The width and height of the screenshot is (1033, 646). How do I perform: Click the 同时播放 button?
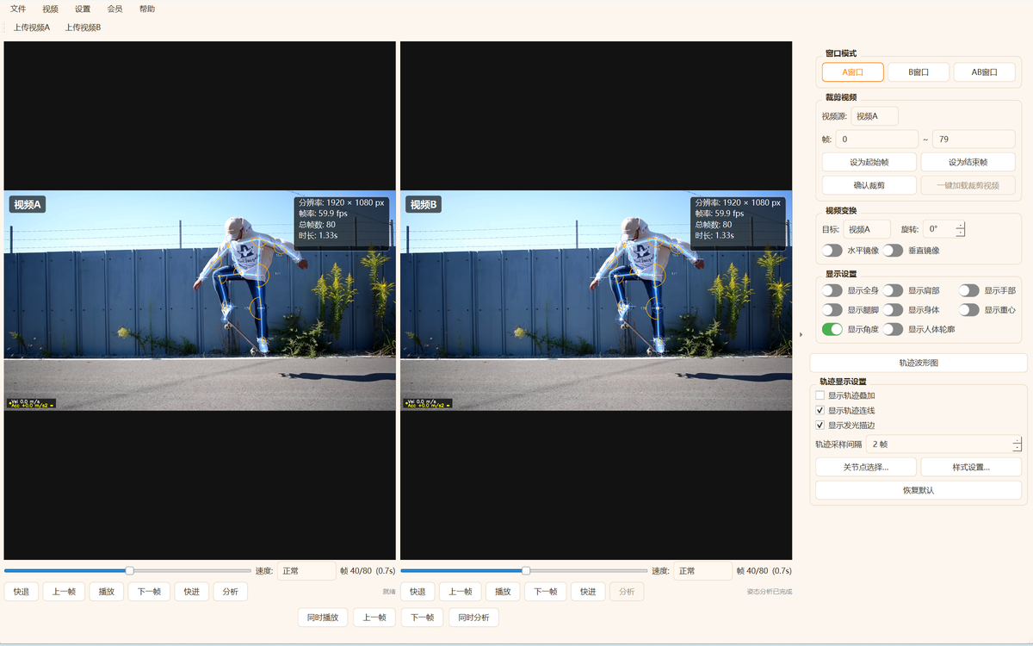[x=323, y=618]
